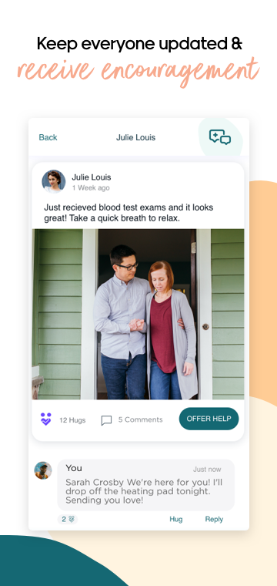Tap Julie Louis profile avatar
The image size is (277, 586).
(54, 181)
